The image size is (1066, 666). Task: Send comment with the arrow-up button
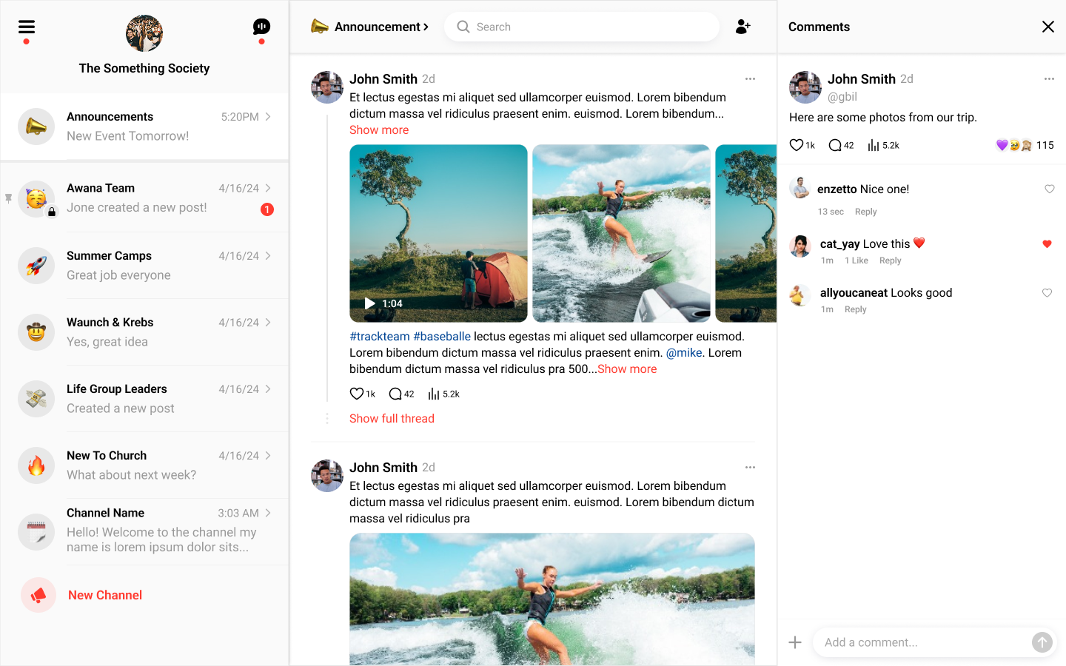coord(1042,642)
